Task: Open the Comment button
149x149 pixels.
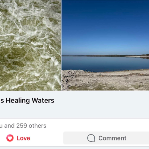Action: click(106, 138)
